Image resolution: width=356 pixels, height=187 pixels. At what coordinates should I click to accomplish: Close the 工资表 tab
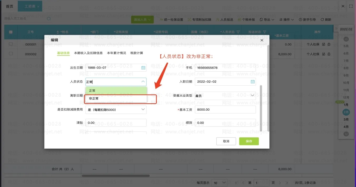(38, 6)
